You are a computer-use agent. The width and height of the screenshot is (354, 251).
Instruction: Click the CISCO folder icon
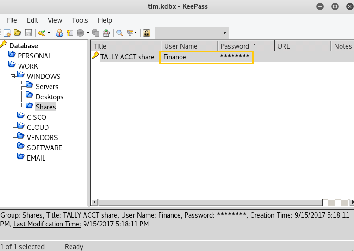coord(20,116)
